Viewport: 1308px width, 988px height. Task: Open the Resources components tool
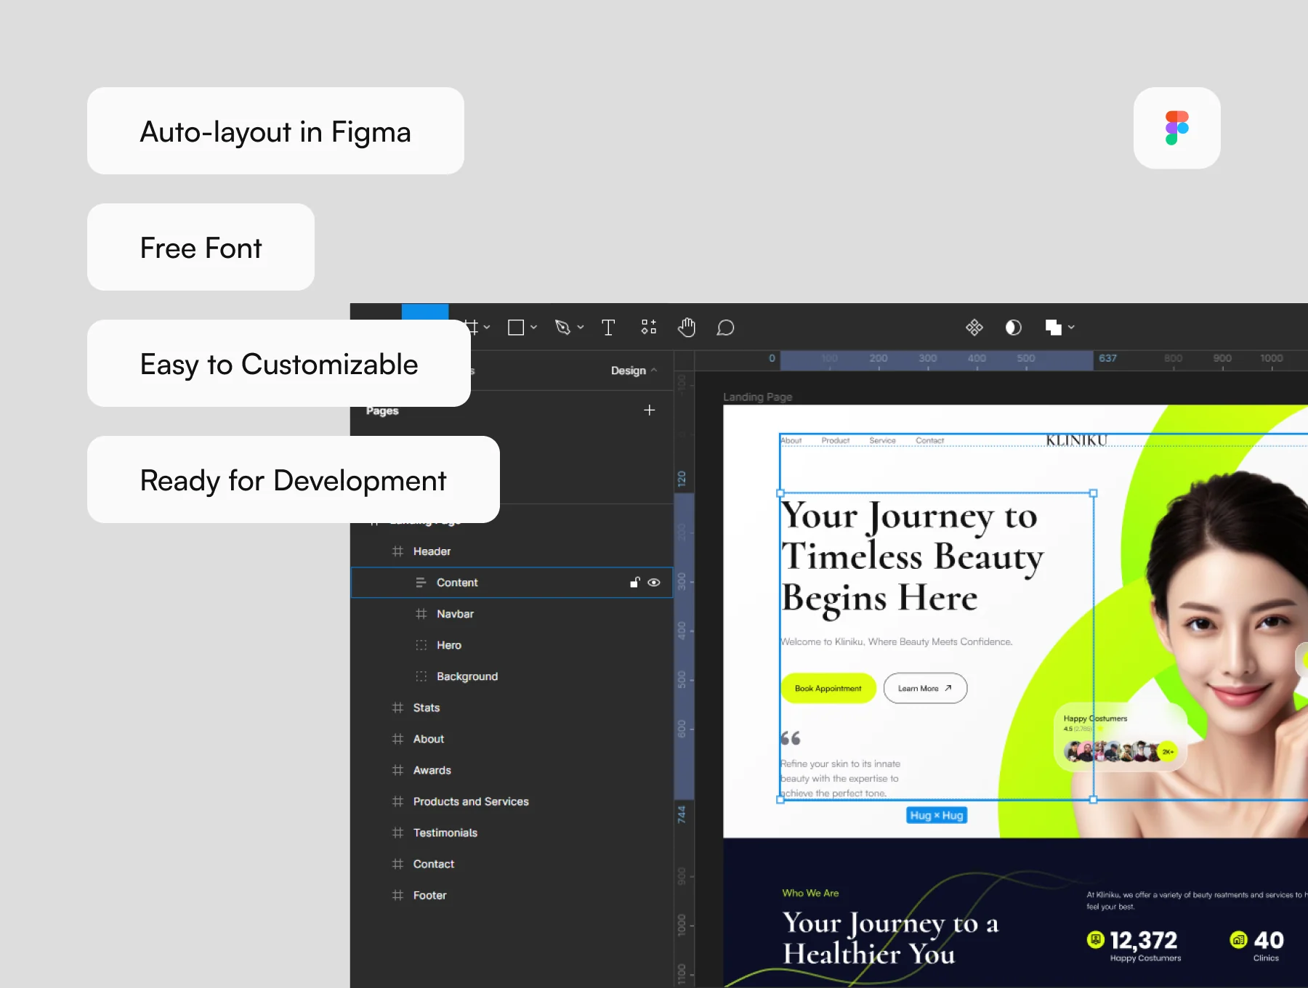click(649, 328)
